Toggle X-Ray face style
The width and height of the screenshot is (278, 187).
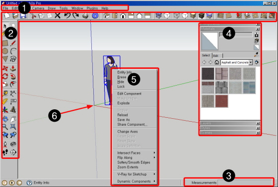coord(158,15)
